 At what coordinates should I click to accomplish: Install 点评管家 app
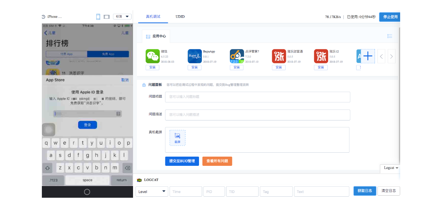(237, 67)
